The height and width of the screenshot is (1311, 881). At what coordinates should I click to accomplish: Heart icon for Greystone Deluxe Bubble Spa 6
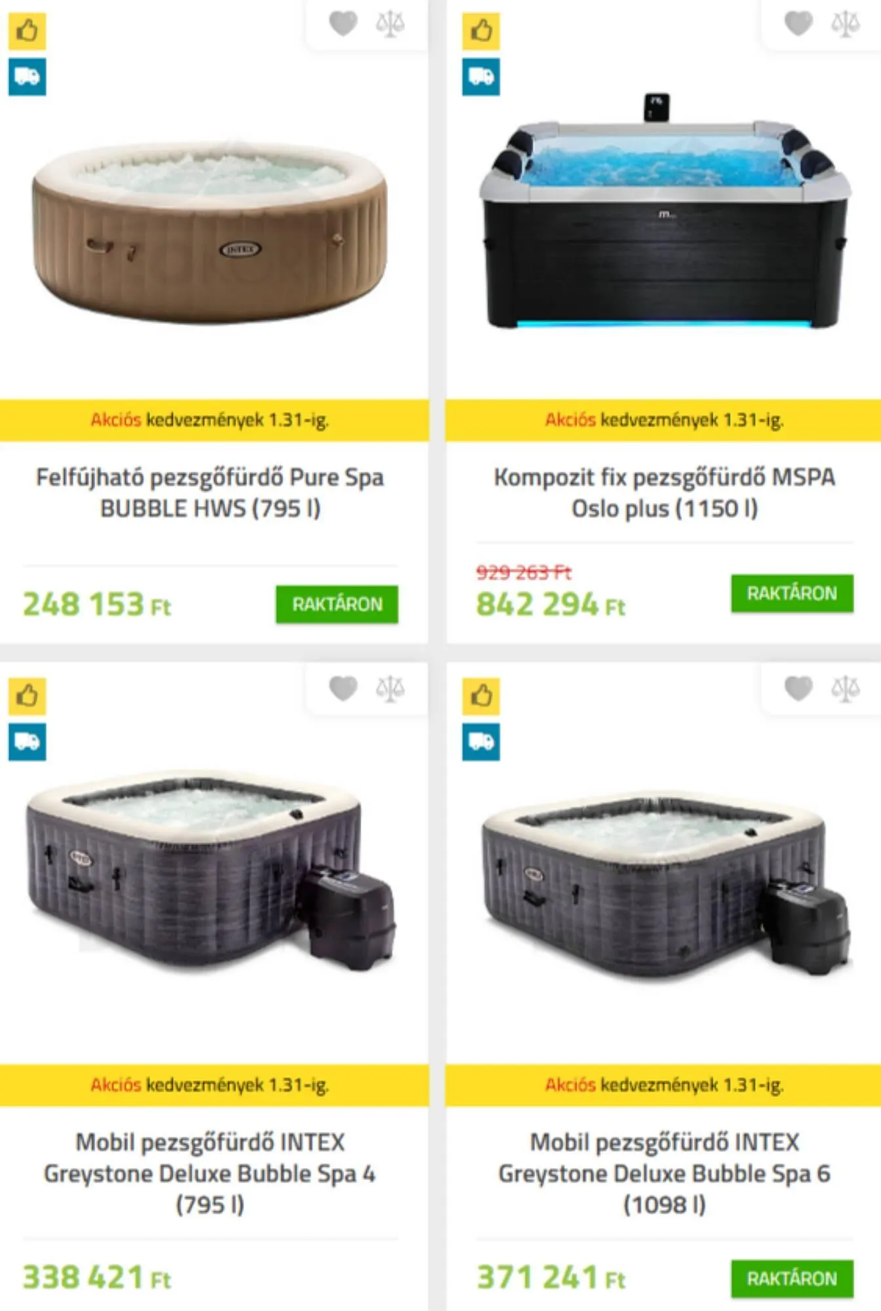(798, 688)
